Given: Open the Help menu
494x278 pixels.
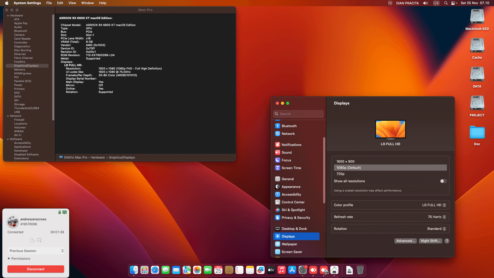Looking at the screenshot, I should tap(102, 3).
